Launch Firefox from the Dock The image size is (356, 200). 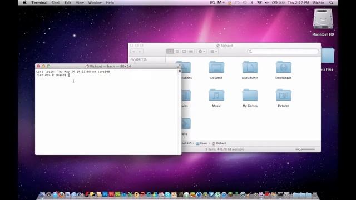(61, 194)
